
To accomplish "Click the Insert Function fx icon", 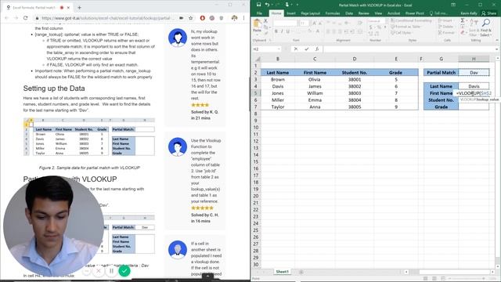I will 317,49.
